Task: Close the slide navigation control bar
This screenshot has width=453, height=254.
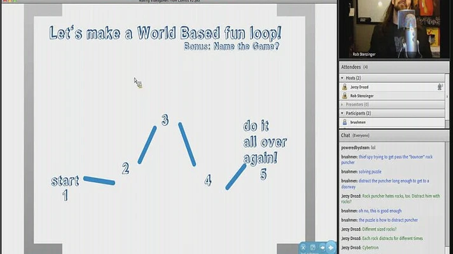Action: 303,248
